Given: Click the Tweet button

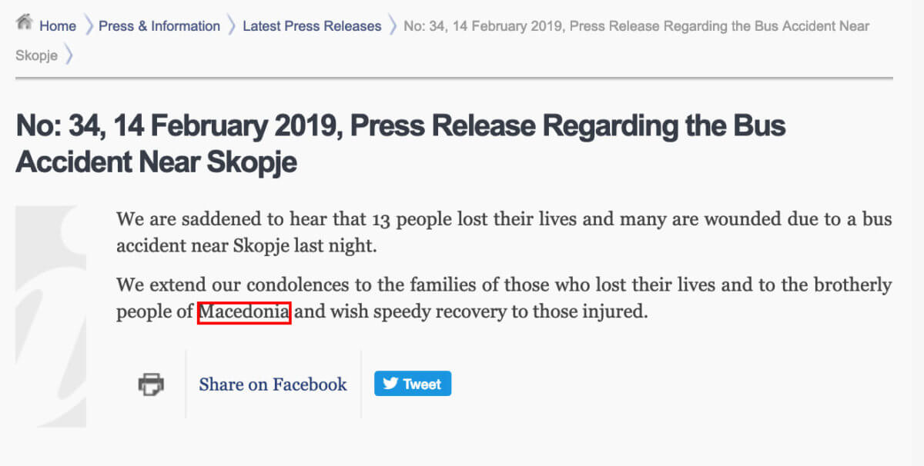Looking at the screenshot, I should tap(413, 384).
